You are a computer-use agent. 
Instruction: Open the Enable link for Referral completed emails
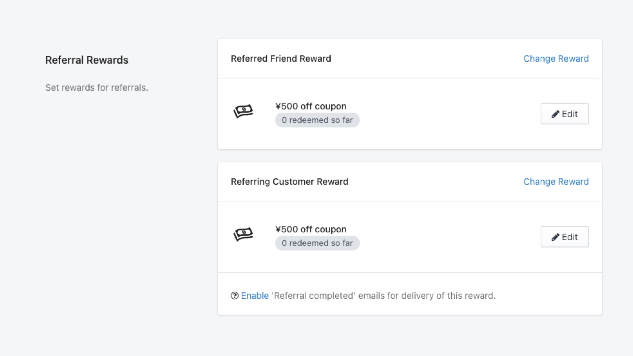tap(255, 296)
